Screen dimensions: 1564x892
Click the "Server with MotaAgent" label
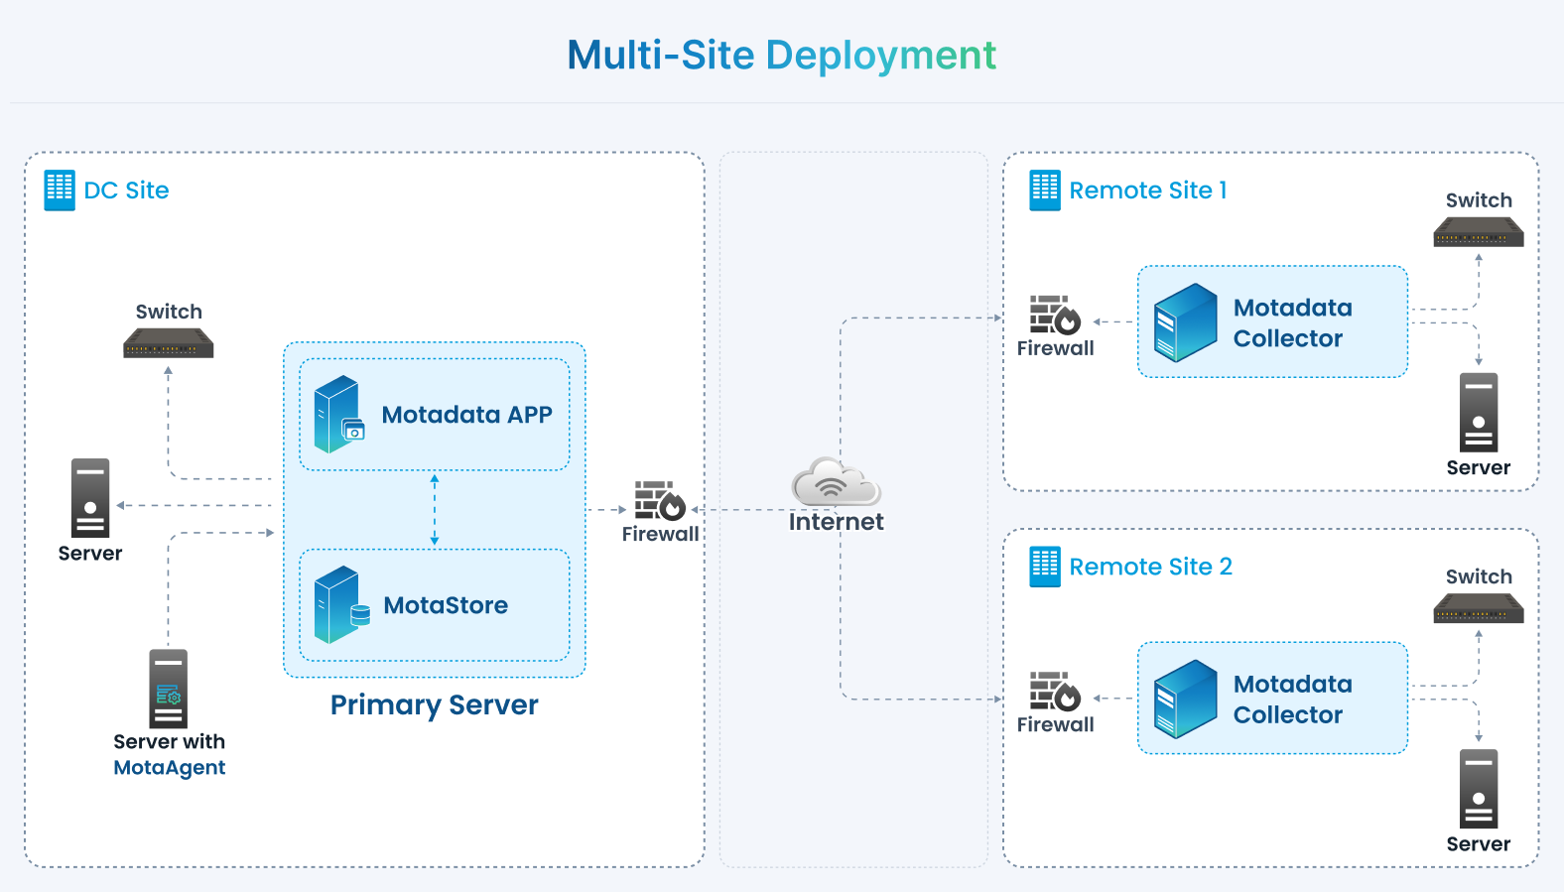[x=170, y=754]
